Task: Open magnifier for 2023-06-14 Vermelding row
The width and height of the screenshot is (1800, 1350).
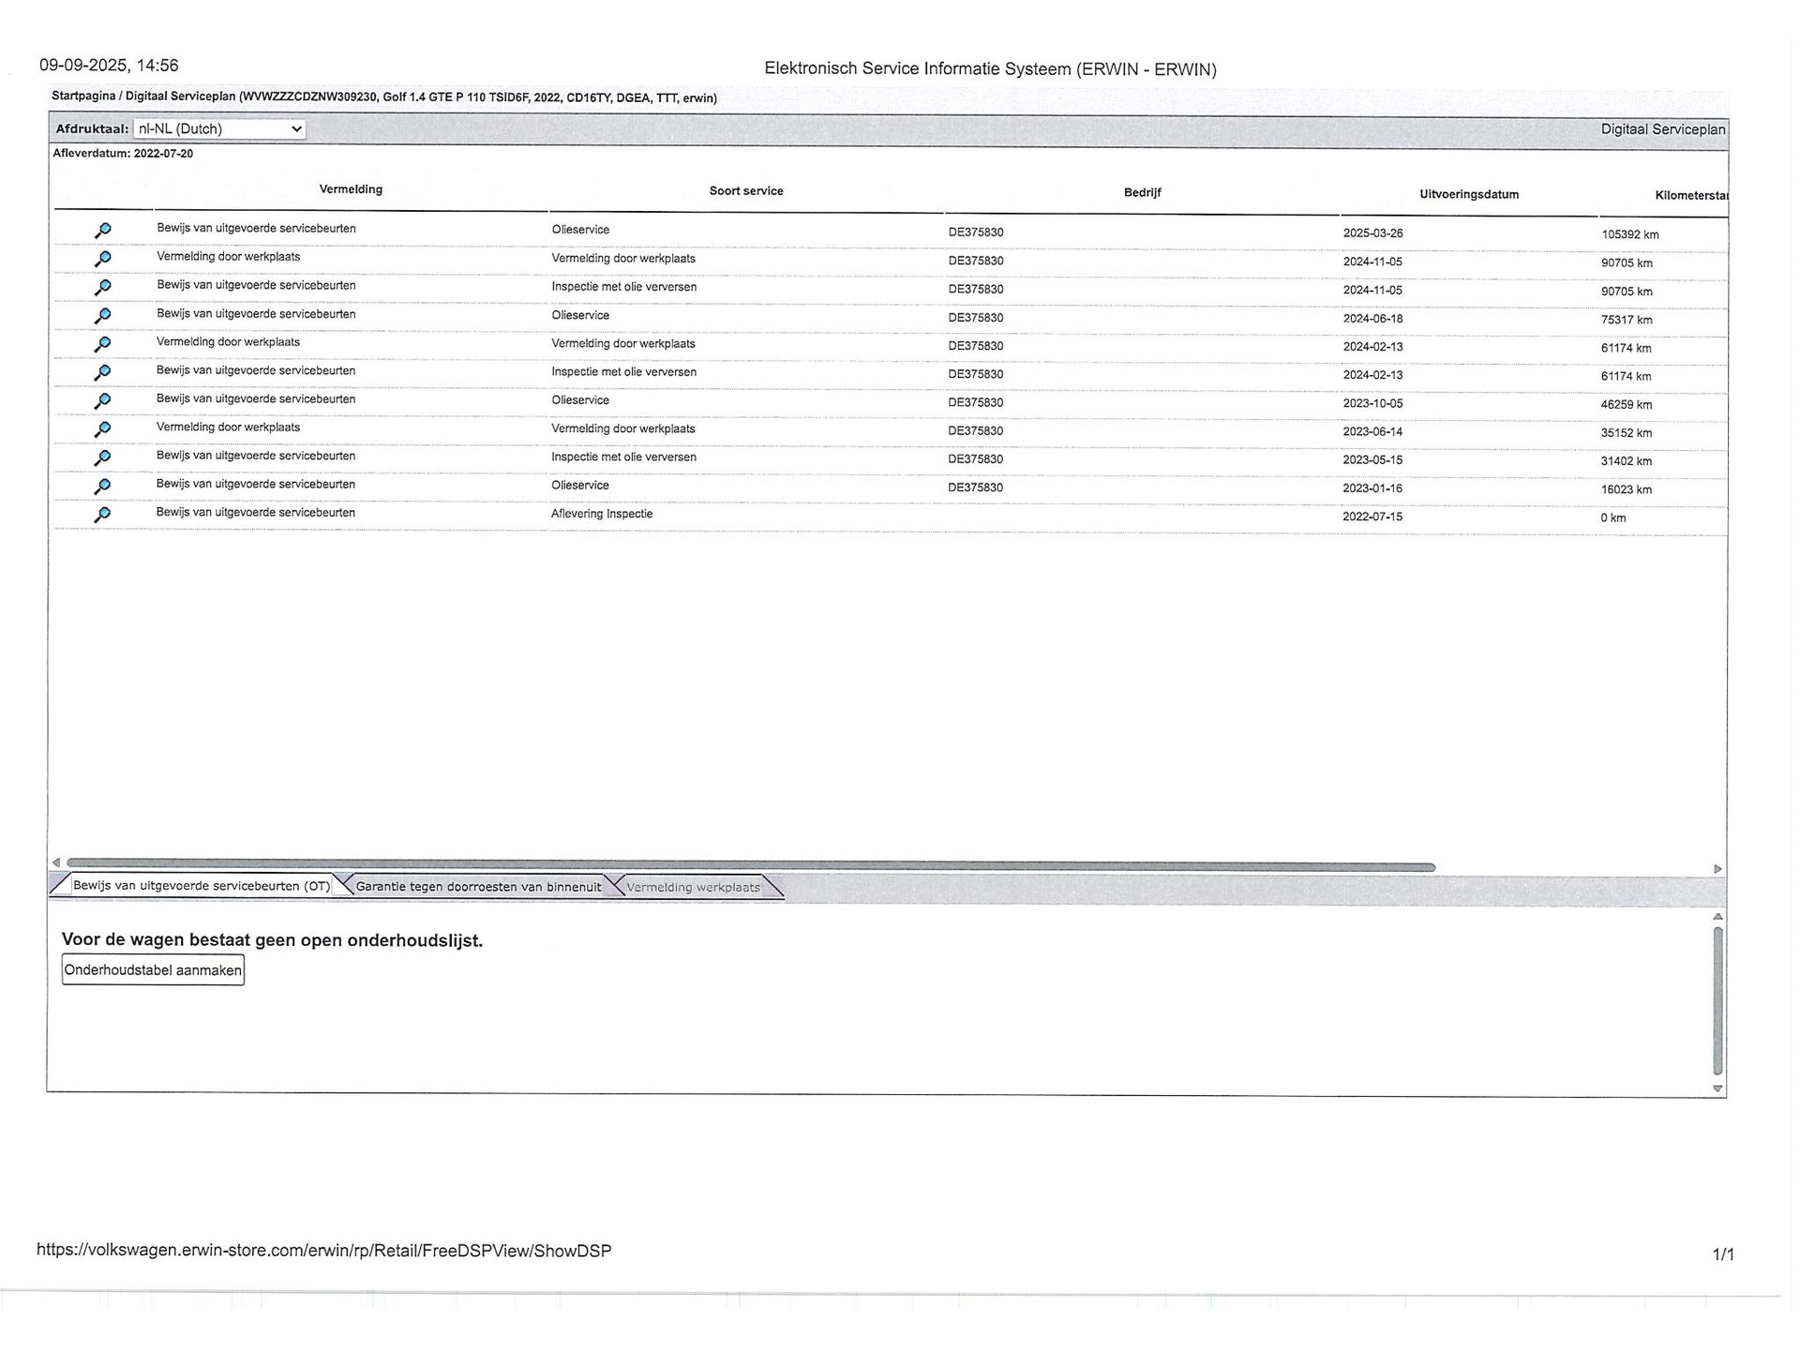Action: [x=103, y=428]
